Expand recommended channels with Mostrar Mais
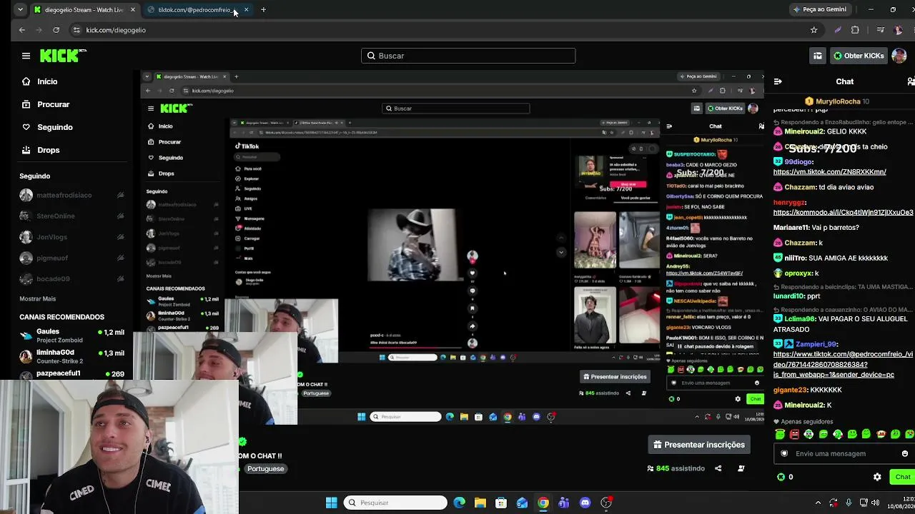The height and width of the screenshot is (514, 915). (37, 298)
